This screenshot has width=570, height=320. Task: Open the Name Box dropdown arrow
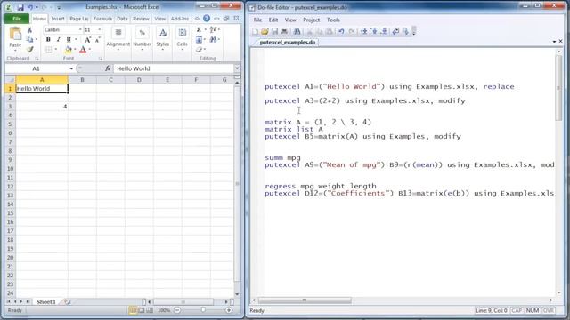71,68
